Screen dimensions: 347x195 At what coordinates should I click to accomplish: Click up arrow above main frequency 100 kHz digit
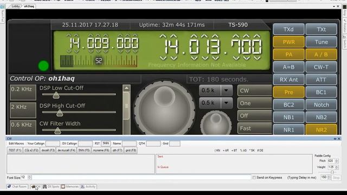[x=194, y=36]
